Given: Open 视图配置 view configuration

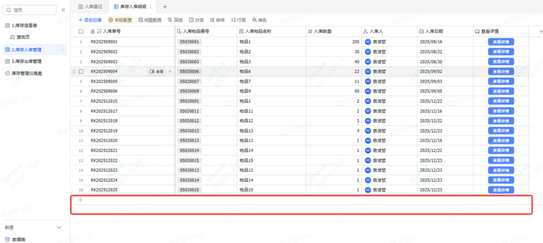Looking at the screenshot, I should 141,20.
